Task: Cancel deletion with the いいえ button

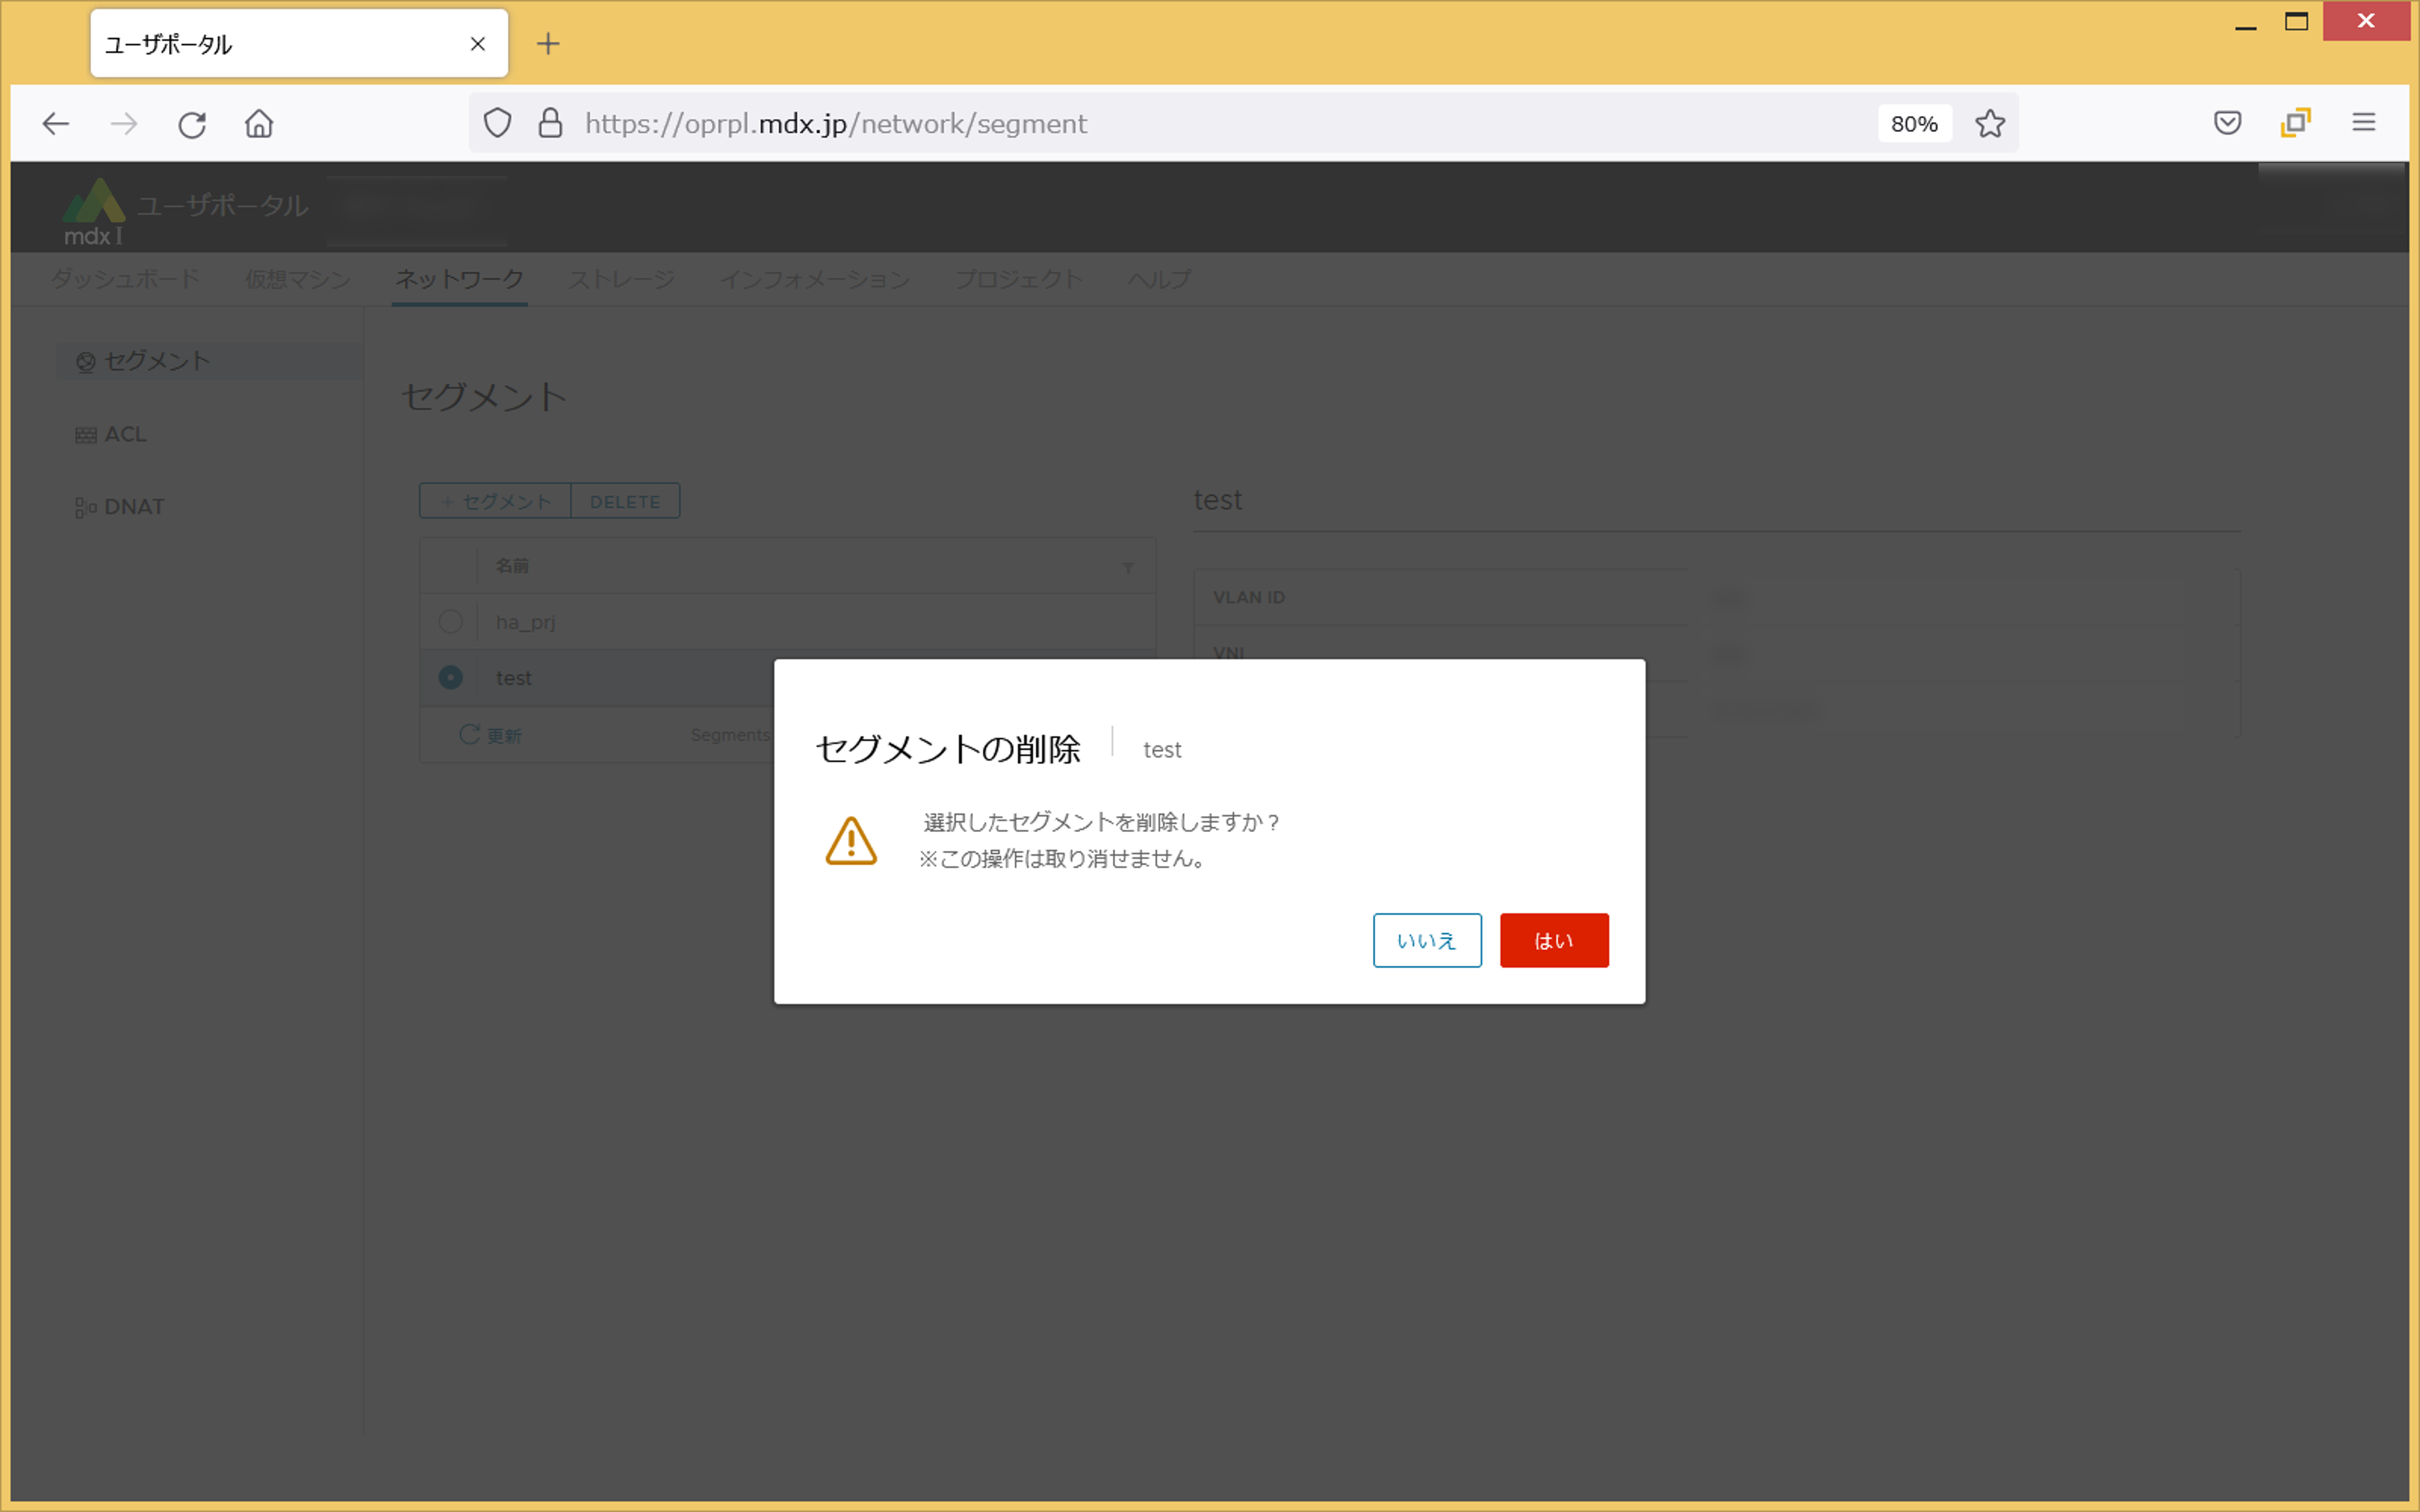Action: [1427, 940]
